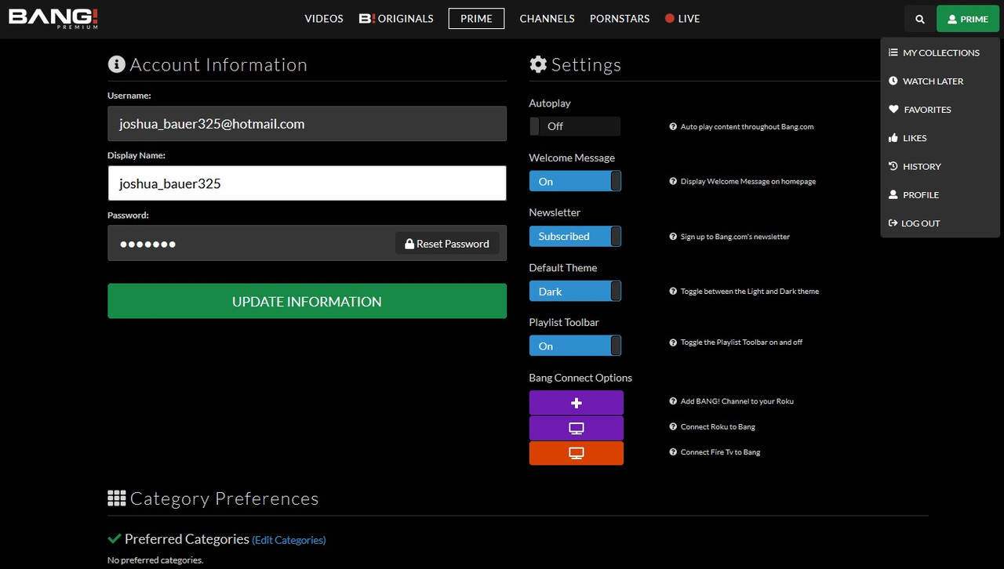Click the help icon beside newsletter description

673,236
